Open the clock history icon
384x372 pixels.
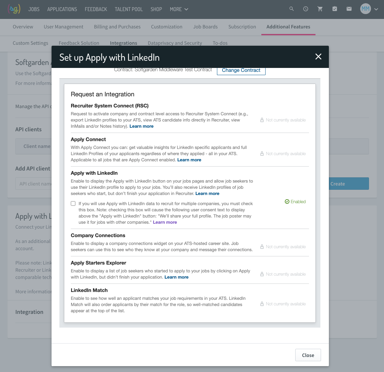click(x=306, y=9)
